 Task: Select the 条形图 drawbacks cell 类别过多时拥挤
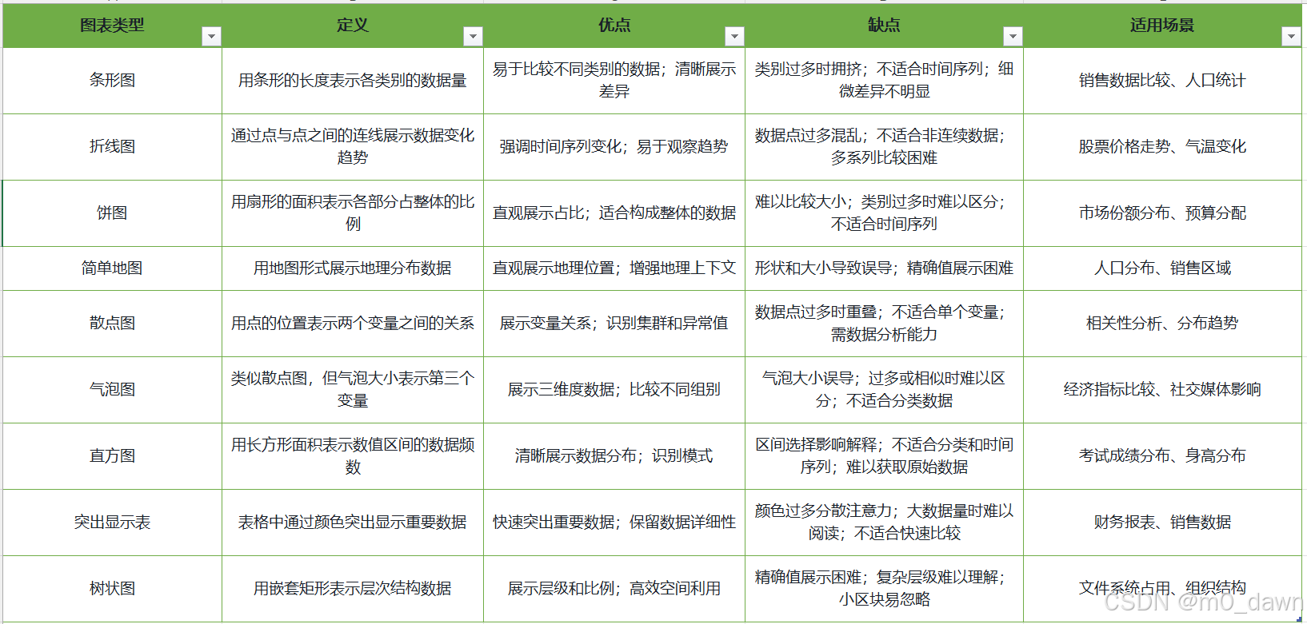point(884,81)
